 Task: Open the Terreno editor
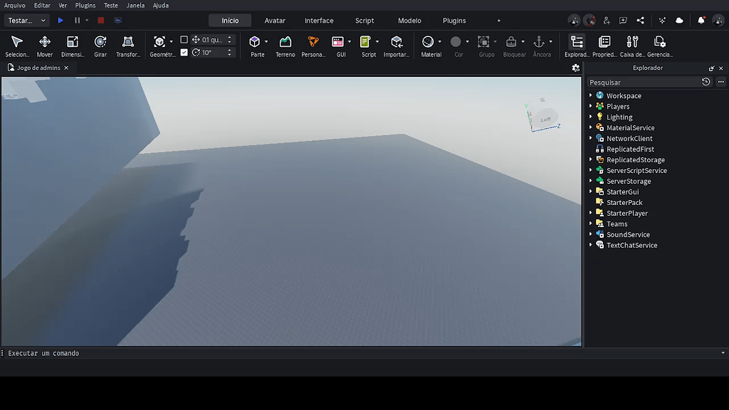(x=285, y=46)
